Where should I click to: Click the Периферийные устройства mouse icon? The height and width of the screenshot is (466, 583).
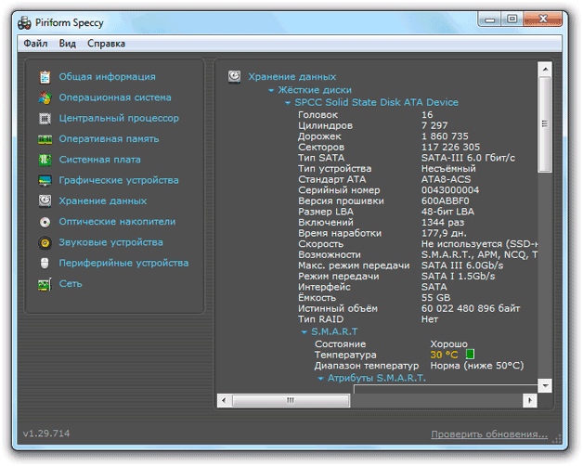(45, 264)
